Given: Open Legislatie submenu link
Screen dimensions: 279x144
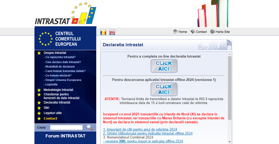Looking at the screenshot, I should pos(50,84).
